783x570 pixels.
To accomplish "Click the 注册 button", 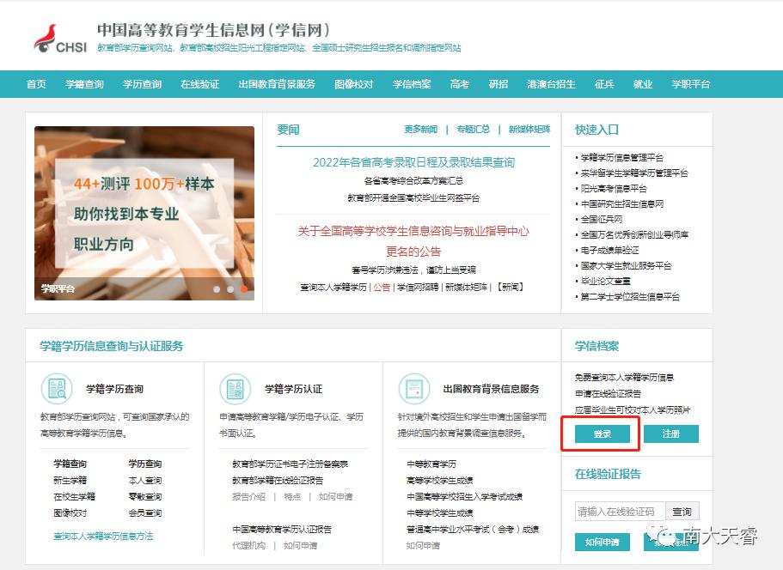I will [x=671, y=434].
